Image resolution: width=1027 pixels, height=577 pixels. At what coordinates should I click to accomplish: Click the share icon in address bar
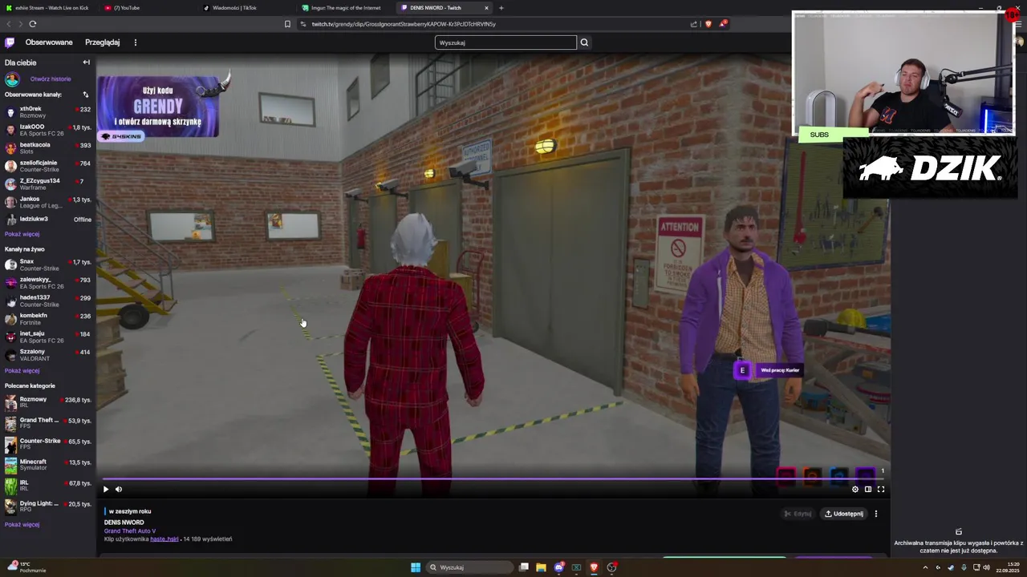point(694,24)
